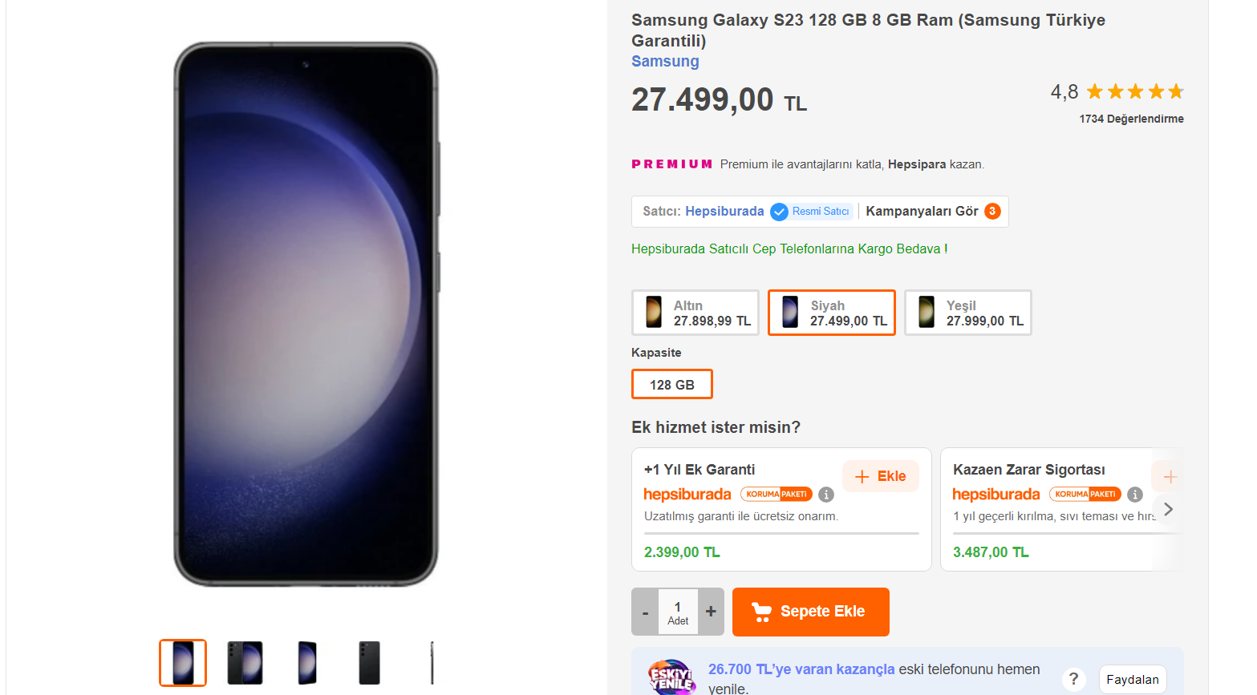Expand next extra services with the right chevron
This screenshot has height=695, width=1257.
pyautogui.click(x=1168, y=509)
